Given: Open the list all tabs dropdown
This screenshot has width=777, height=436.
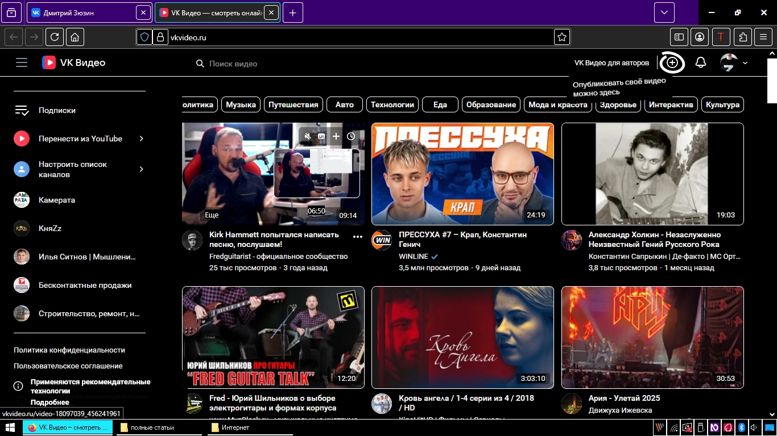Looking at the screenshot, I should (x=664, y=12).
